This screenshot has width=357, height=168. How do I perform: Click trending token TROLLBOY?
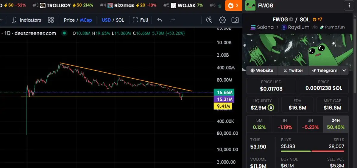click(63, 5)
